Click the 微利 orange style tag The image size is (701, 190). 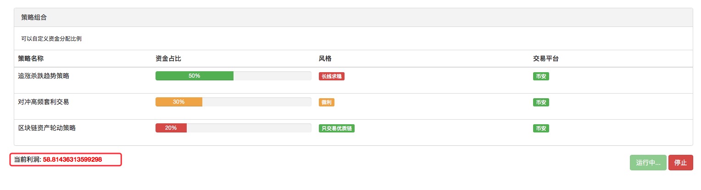327,102
